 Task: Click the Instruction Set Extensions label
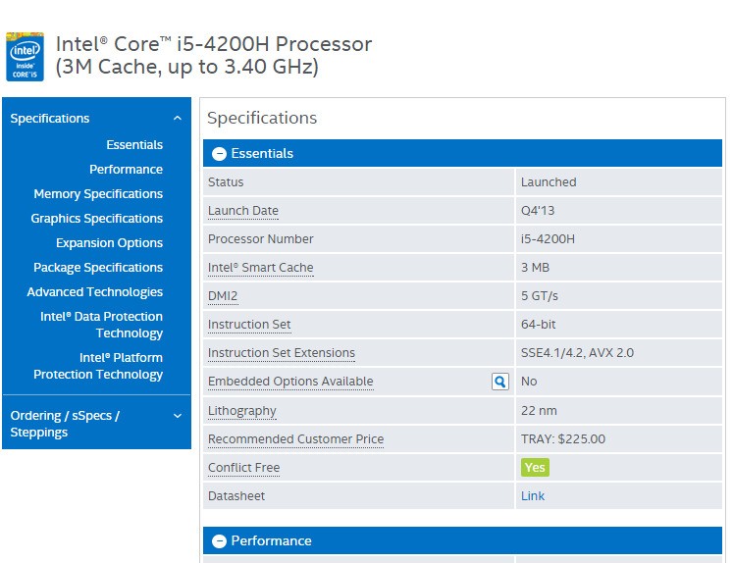coord(282,353)
